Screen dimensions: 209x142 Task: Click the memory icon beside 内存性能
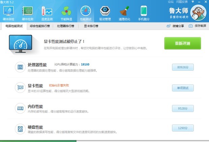coord(20,108)
